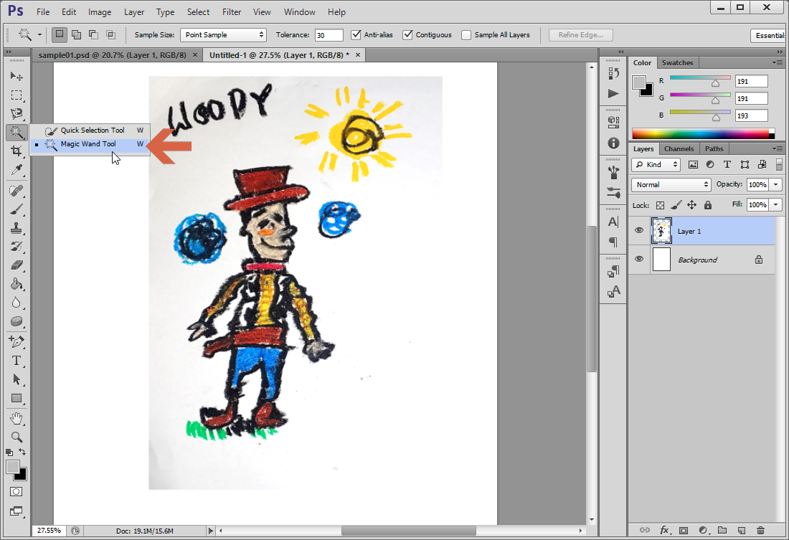Expand the collapsed toolbar arrows
Image resolution: width=789 pixels, height=540 pixels.
[9, 52]
